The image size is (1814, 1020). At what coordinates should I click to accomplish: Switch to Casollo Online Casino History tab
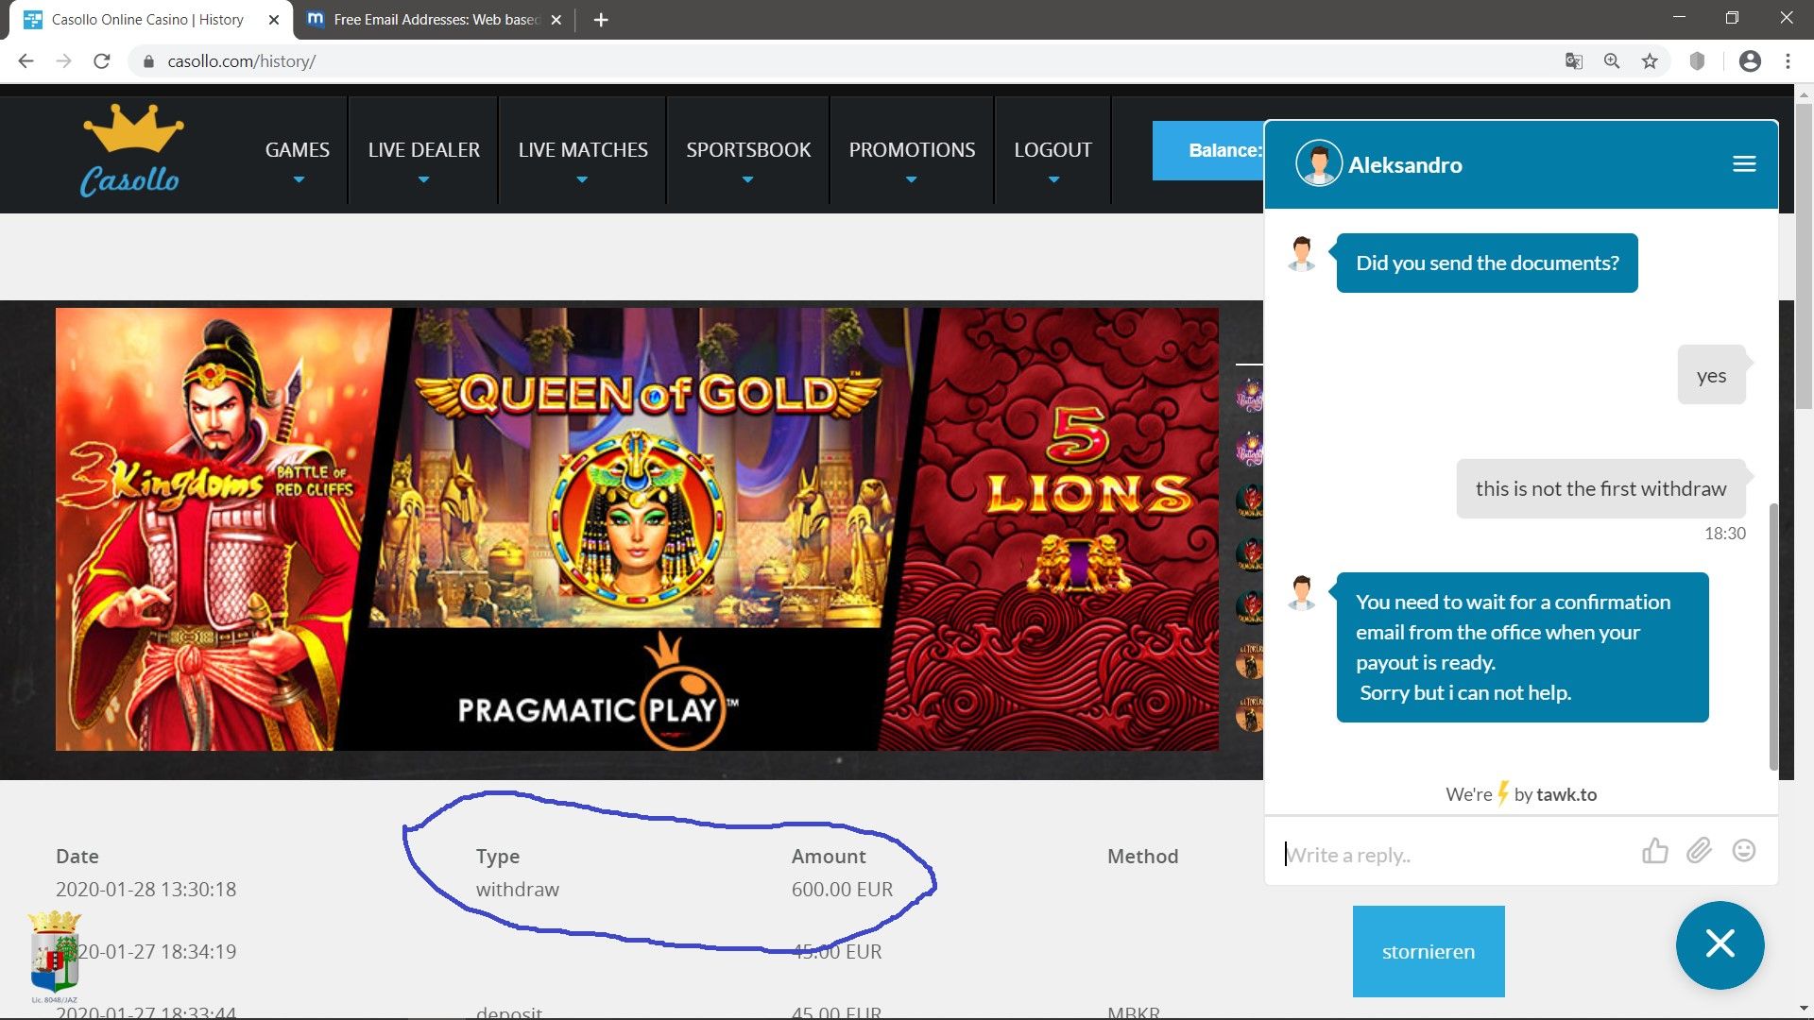tap(151, 20)
